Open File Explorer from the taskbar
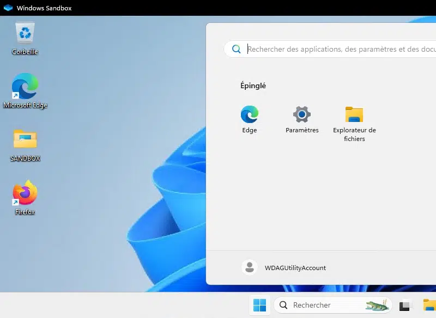This screenshot has height=318, width=436. 429,305
